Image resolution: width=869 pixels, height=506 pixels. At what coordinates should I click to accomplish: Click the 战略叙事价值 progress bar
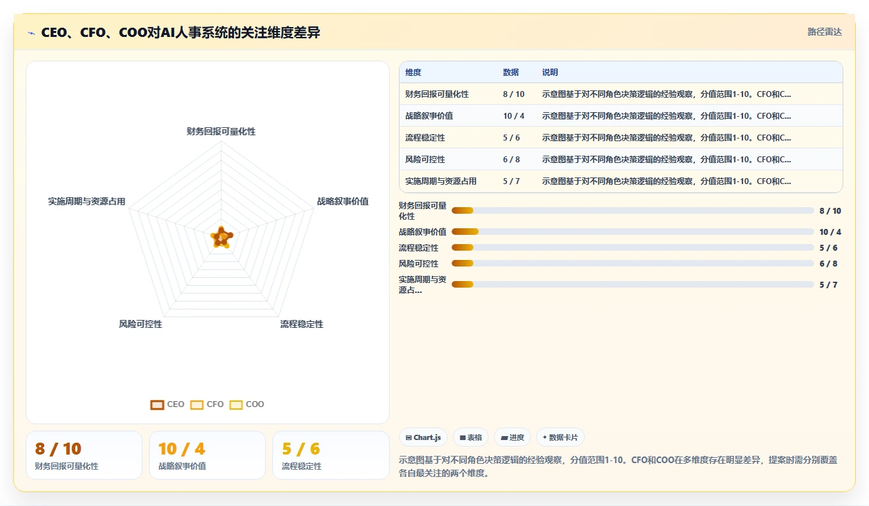click(633, 232)
